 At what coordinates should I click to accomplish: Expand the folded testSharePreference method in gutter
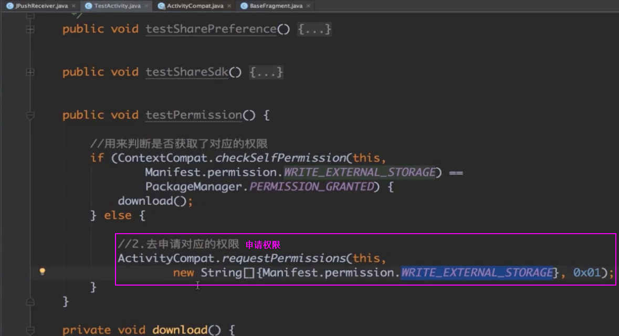pyautogui.click(x=30, y=29)
